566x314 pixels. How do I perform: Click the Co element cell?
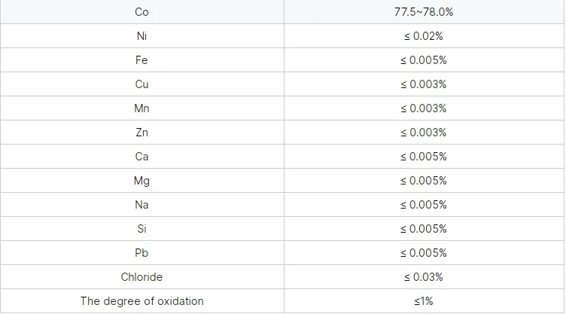(x=141, y=12)
